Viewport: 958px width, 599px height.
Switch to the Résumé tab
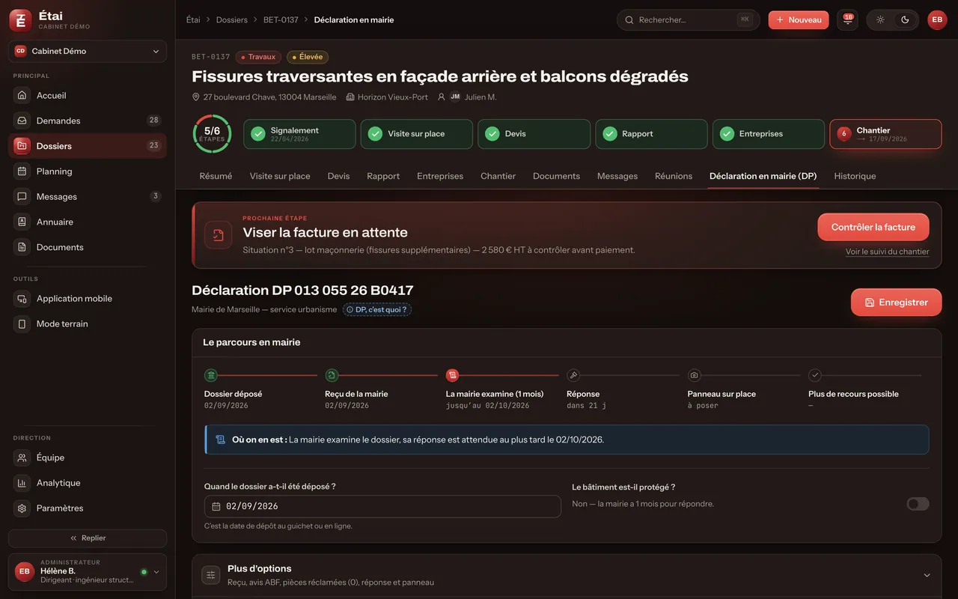click(216, 176)
